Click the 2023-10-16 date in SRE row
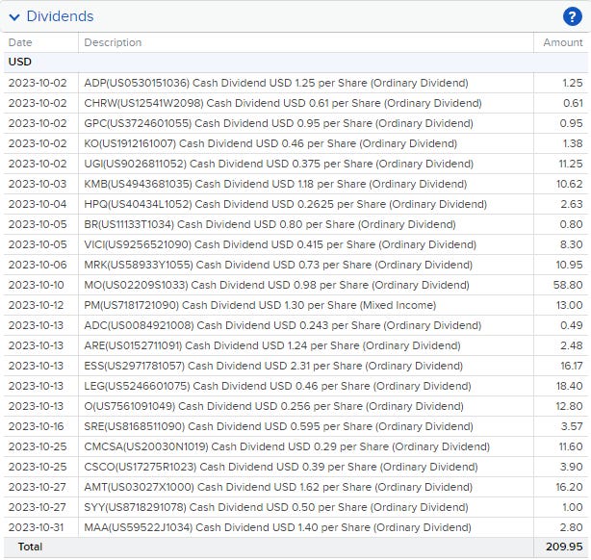 37,426
